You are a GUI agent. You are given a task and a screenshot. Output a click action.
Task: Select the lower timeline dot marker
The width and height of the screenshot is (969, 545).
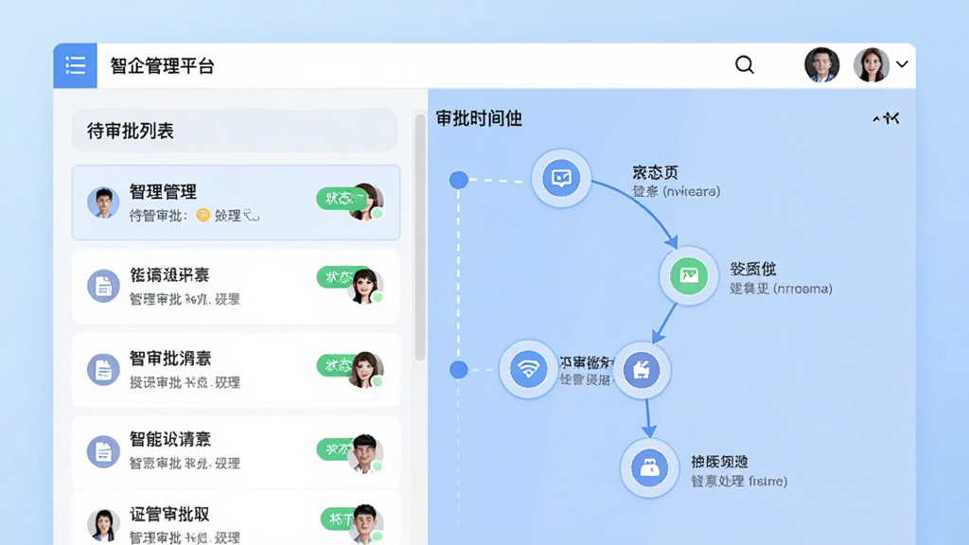(459, 370)
